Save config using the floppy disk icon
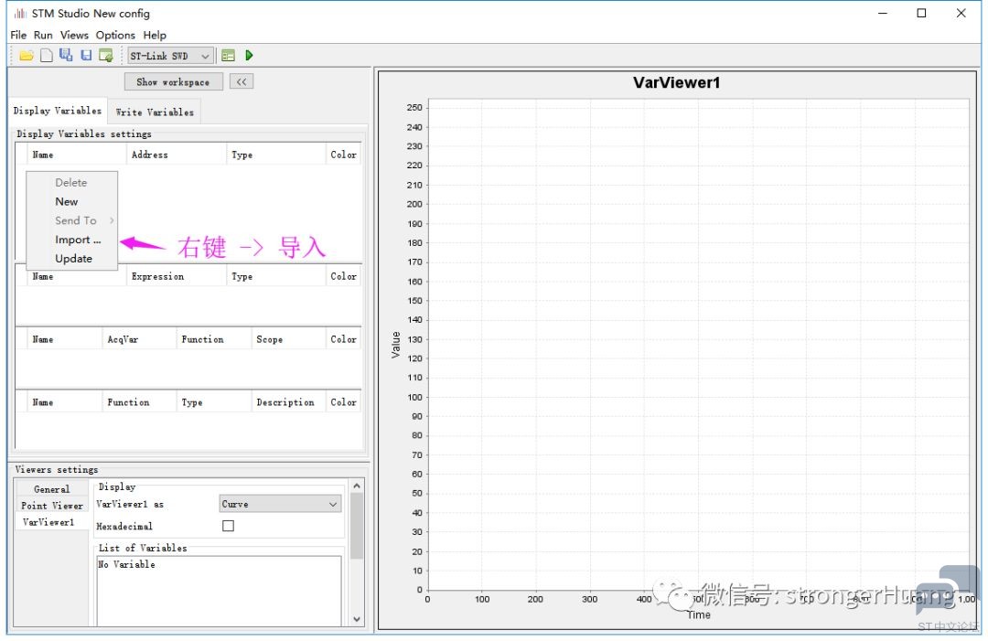 coord(86,56)
